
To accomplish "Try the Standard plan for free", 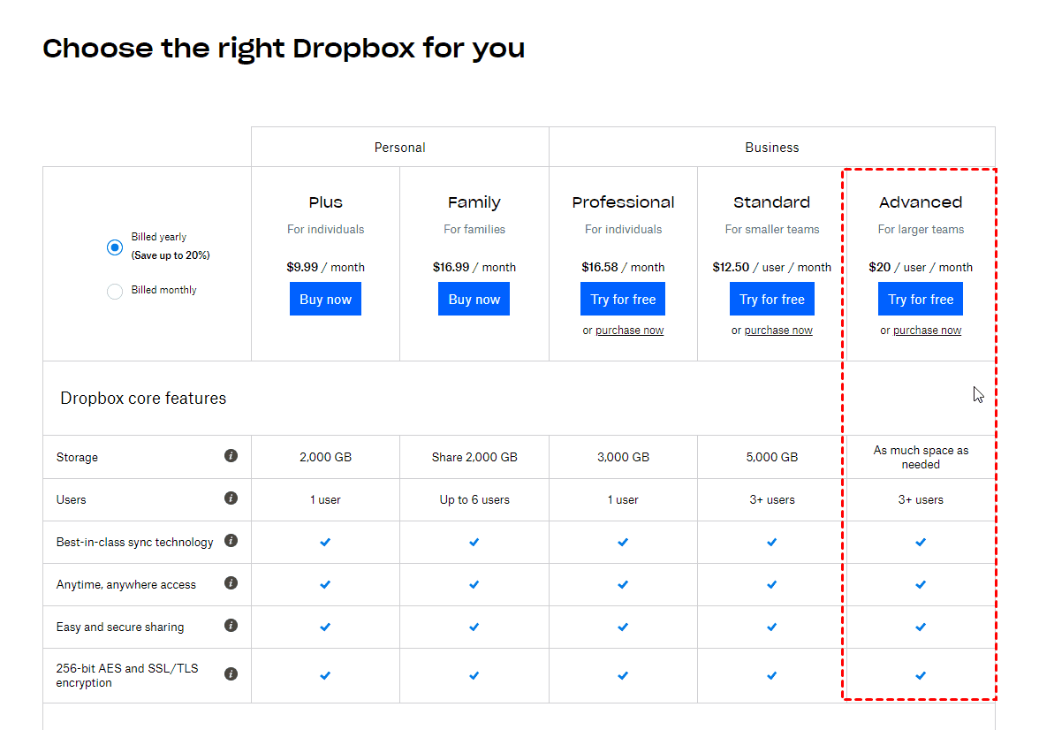I will point(772,299).
